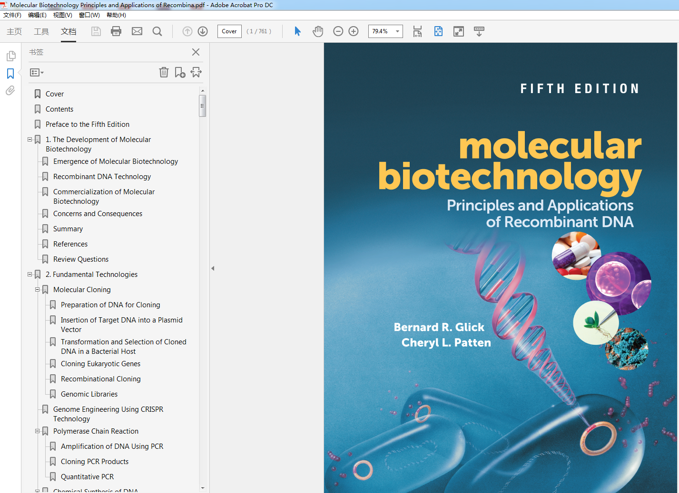Click the bookmarks scrollbar thumb
The image size is (679, 493).
[202, 105]
